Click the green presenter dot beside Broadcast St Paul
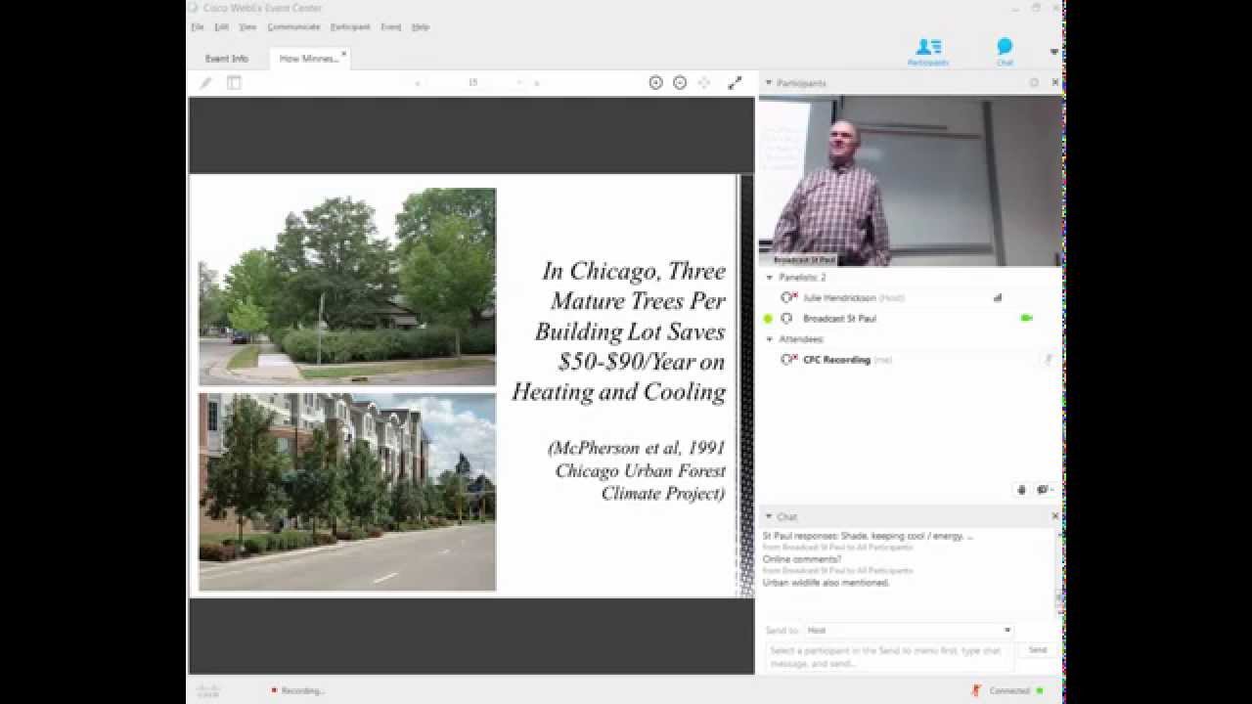This screenshot has height=704, width=1252. pyautogui.click(x=768, y=319)
